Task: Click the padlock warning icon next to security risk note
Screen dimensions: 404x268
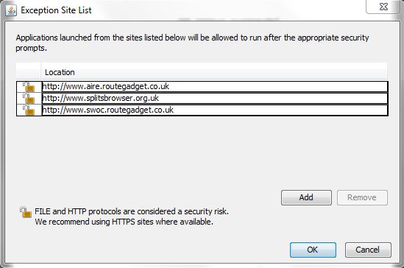Action: [x=26, y=212]
